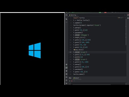Close the demo11.py editor tab

77,15
